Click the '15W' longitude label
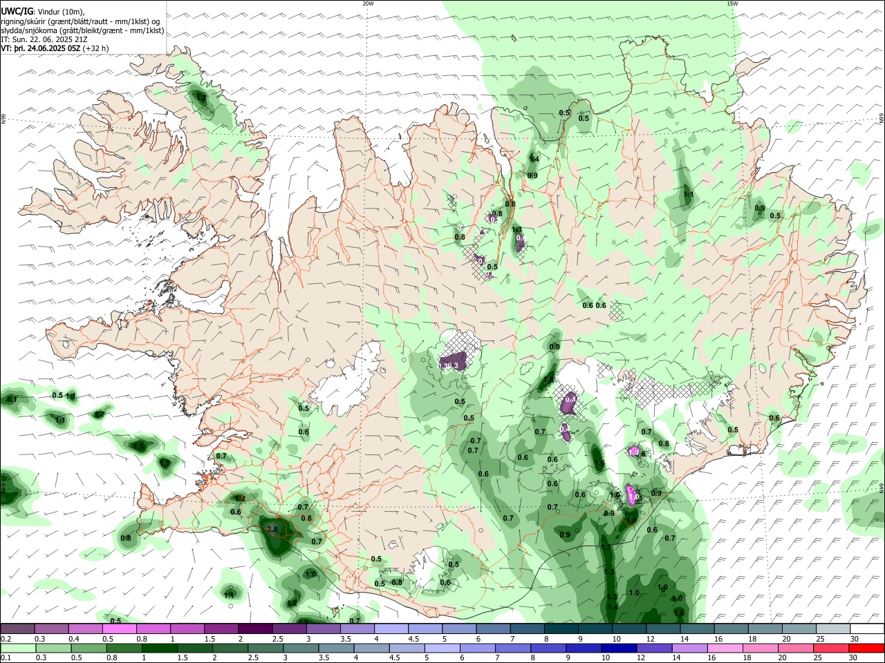This screenshot has width=885, height=663. tap(732, 3)
